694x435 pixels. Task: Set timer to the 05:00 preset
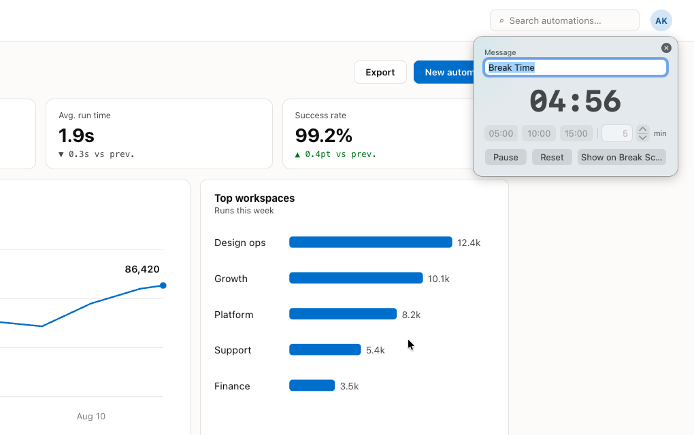coord(501,133)
